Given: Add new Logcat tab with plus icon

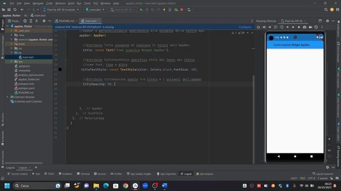Looking at the screenshot, I should [x=36, y=168].
